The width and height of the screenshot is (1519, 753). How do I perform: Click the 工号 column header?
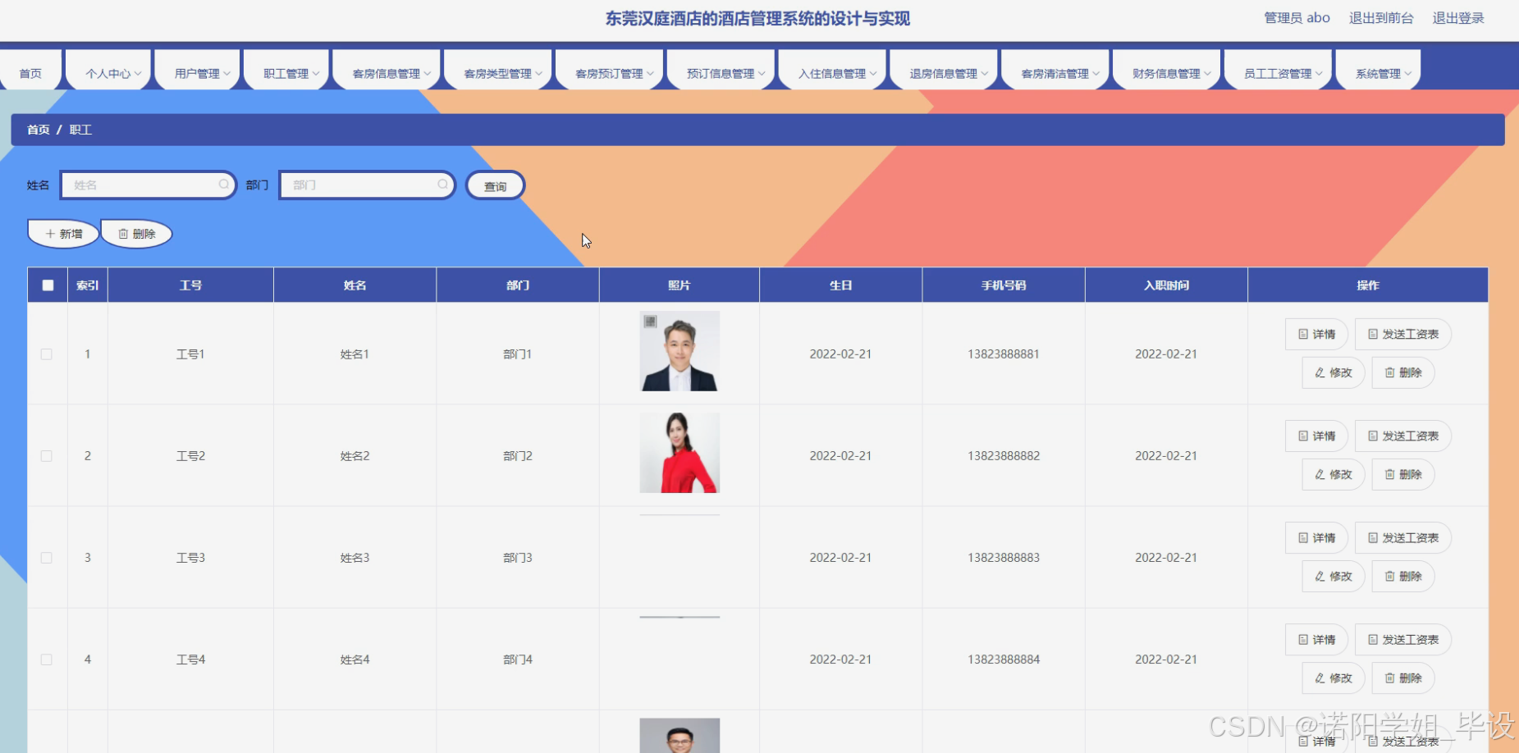[x=190, y=285]
